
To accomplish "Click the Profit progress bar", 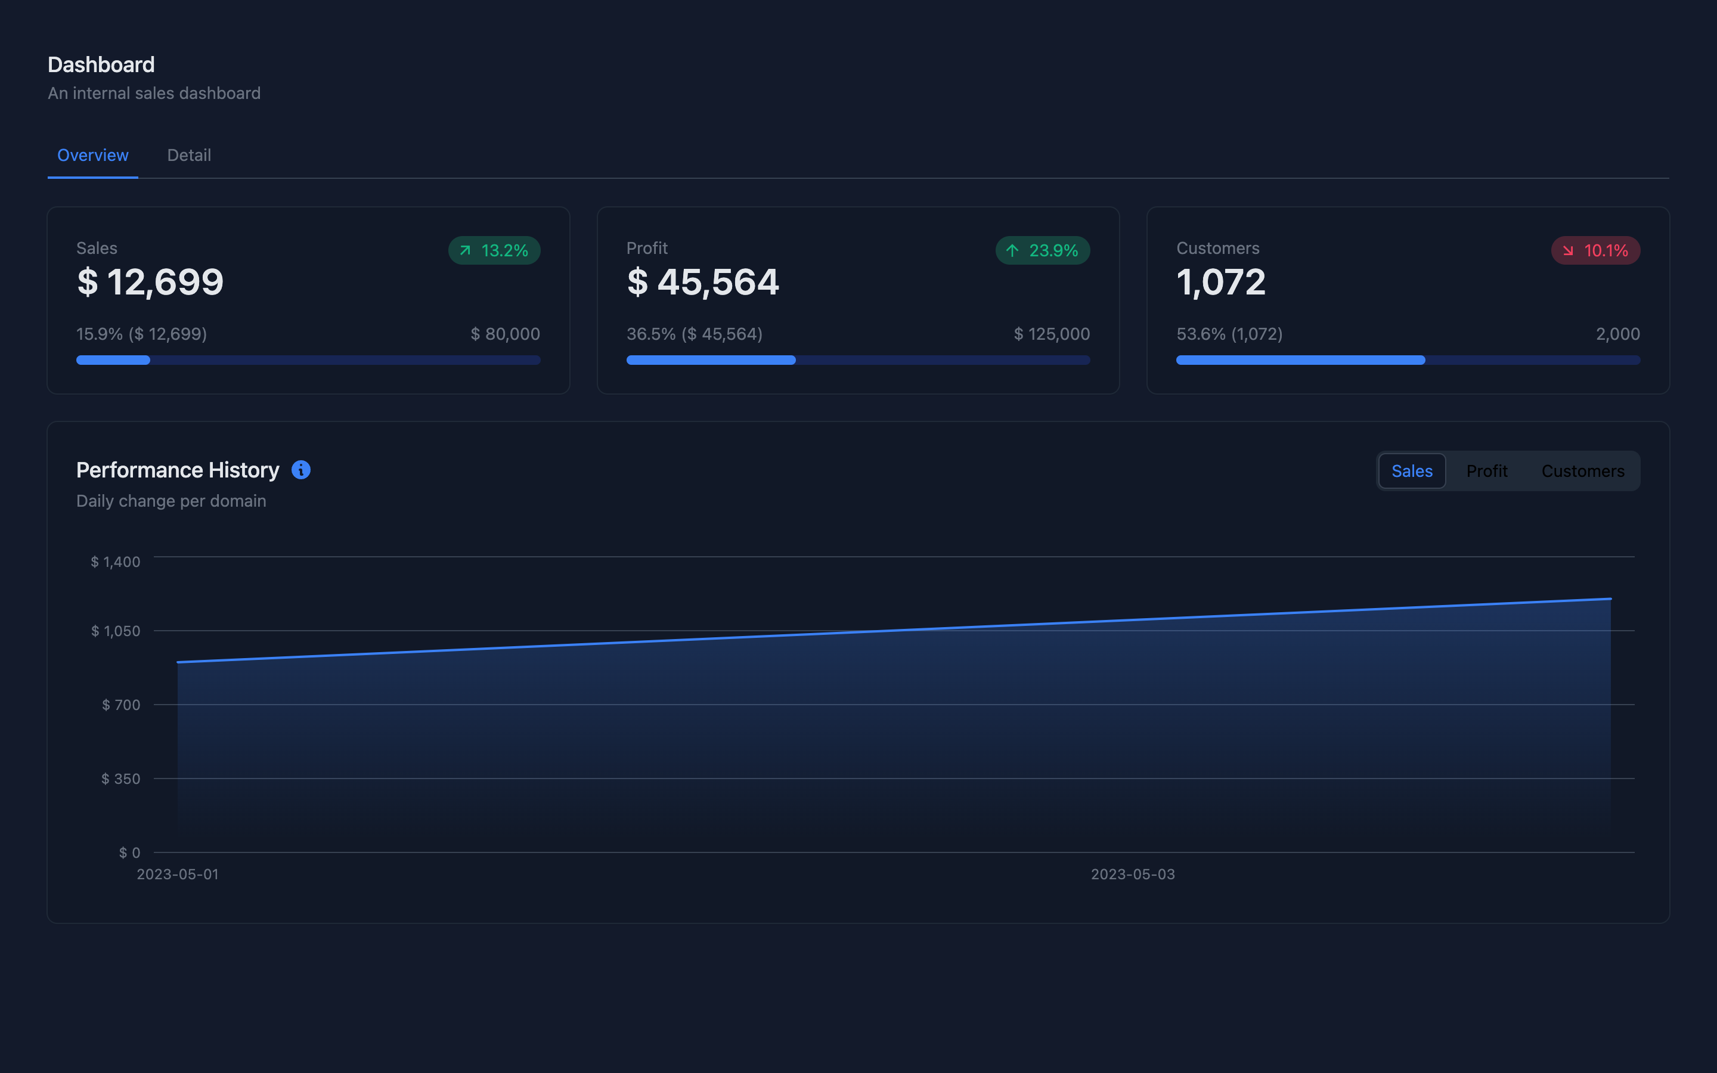I will [x=858, y=361].
